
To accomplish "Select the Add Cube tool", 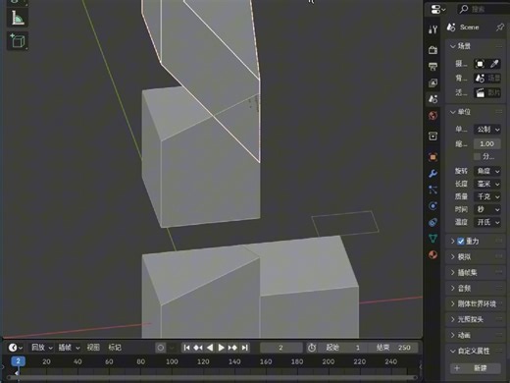I will click(18, 41).
